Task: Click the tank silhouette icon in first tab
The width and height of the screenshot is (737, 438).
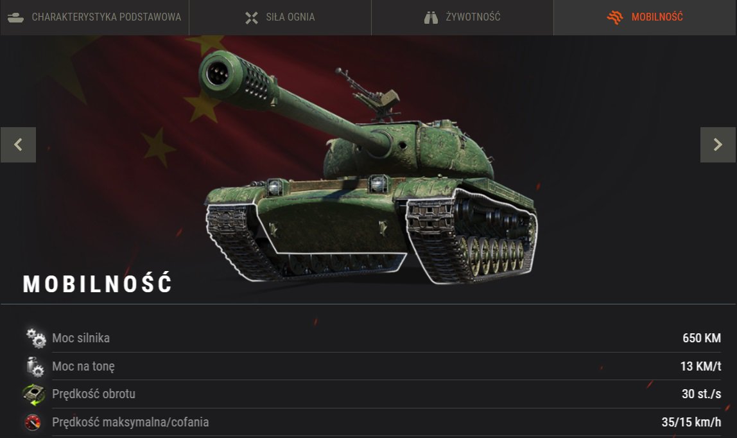Action: click(15, 17)
